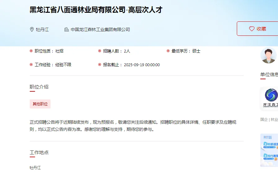This screenshot has width=278, height=179.
Task: Click the 其他职位 tag
Action: point(40,104)
